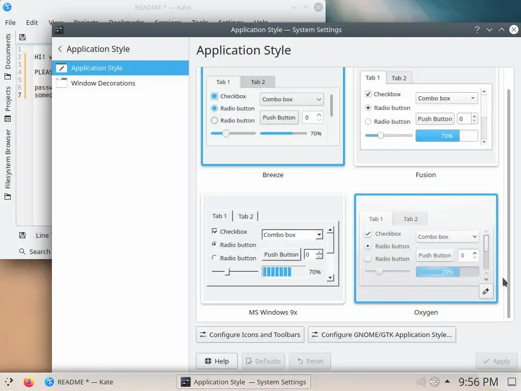The height and width of the screenshot is (391, 521).
Task: Select the Fusion style name label
Action: tap(426, 175)
